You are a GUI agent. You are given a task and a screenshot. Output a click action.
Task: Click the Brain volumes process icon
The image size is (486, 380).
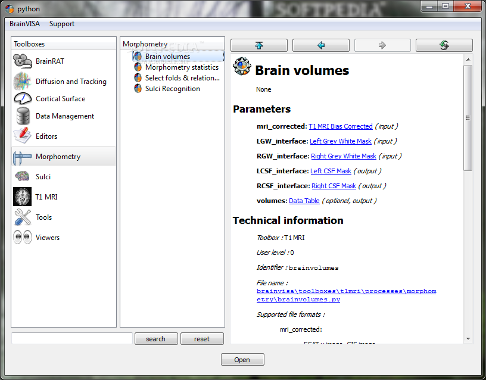(x=138, y=57)
